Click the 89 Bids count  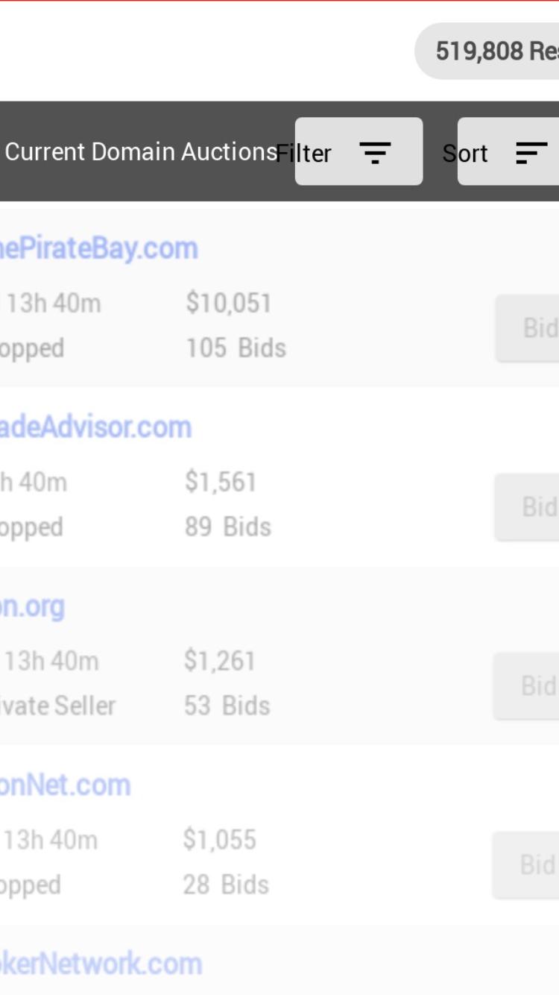pos(228,527)
